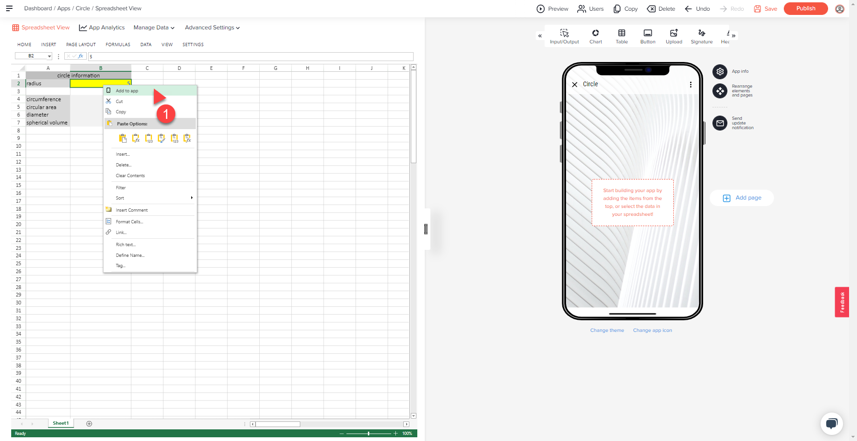Expand the Sort submenu
This screenshot has height=441, width=857.
150,198
